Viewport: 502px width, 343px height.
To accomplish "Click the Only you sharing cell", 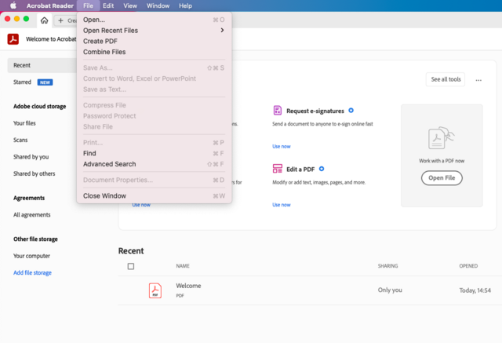I will point(390,290).
